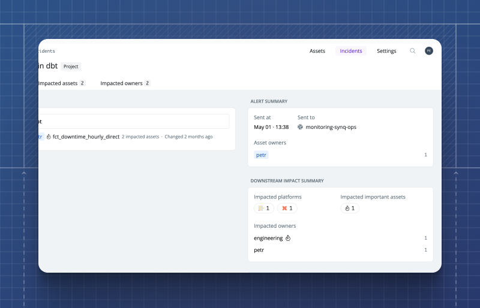Select petr in Impacted owners list
Image resolution: width=480 pixels, height=308 pixels.
259,250
